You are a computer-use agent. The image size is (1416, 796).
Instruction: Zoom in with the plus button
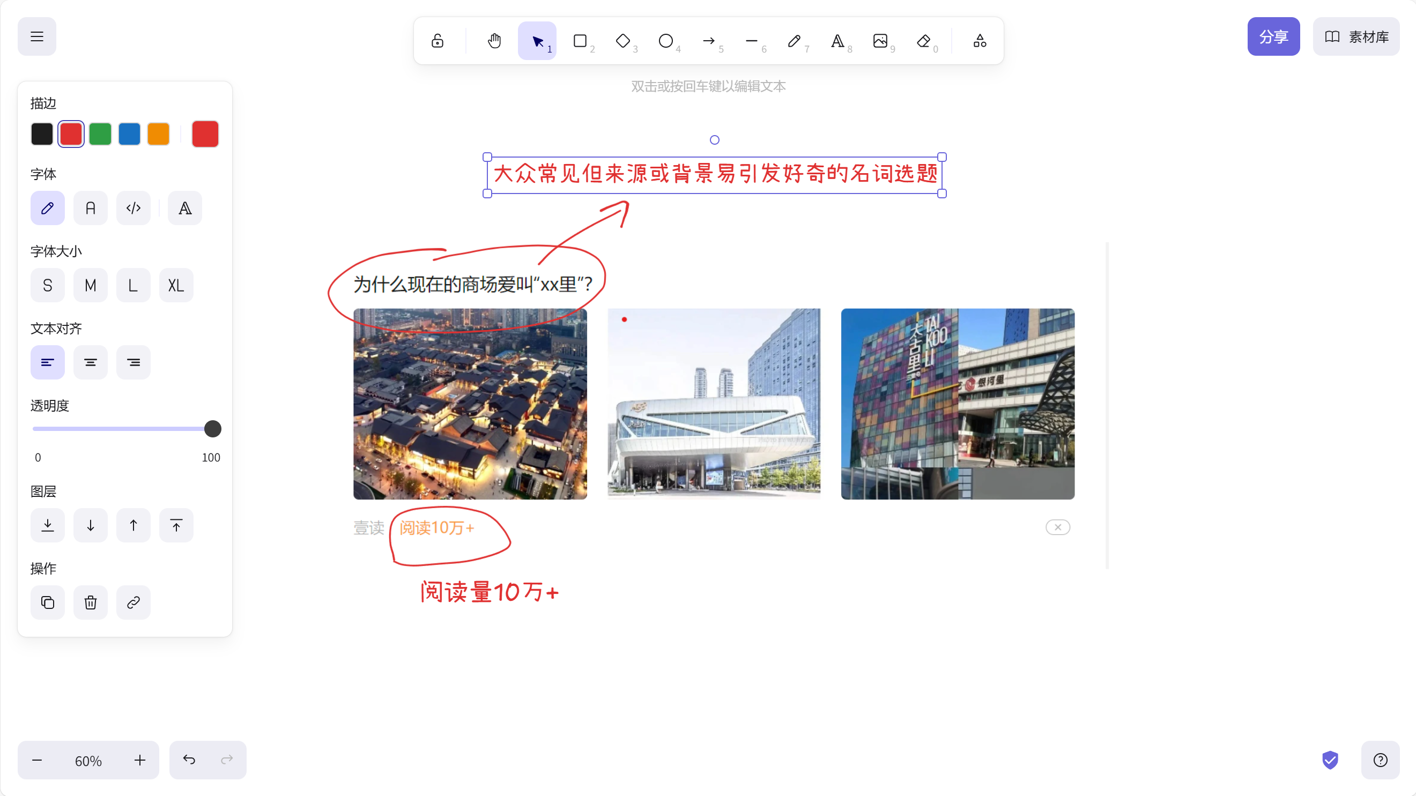(x=139, y=760)
